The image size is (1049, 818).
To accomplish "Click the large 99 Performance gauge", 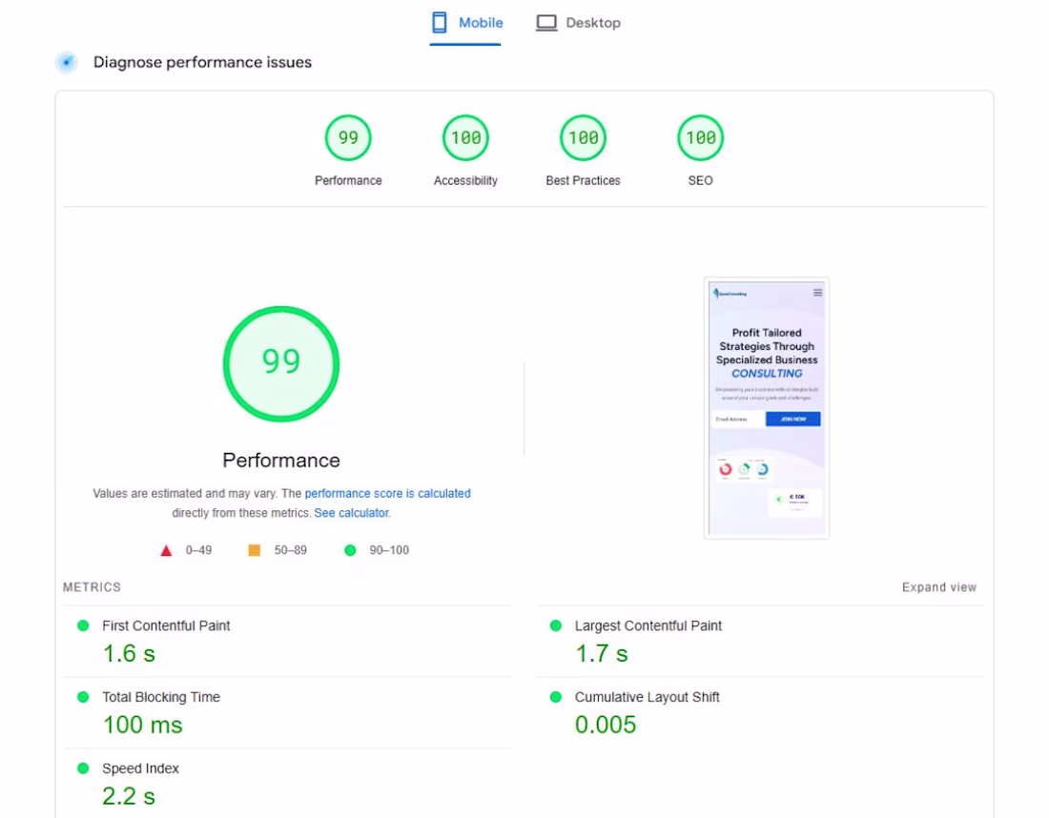I will (281, 363).
